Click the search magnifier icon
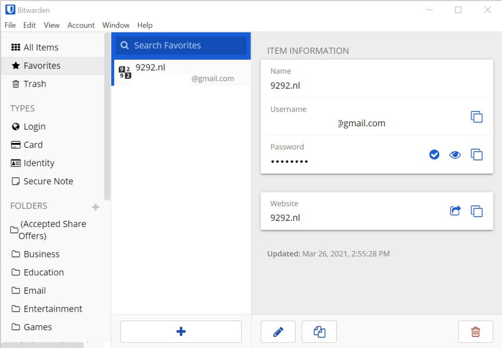This screenshot has width=502, height=348. (x=125, y=46)
